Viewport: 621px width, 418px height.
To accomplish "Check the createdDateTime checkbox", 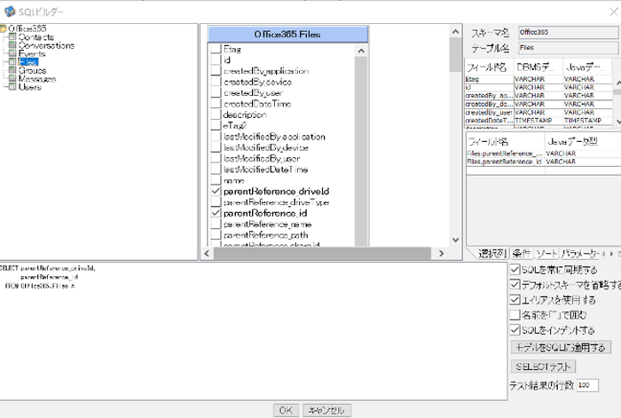I will pyautogui.click(x=216, y=104).
